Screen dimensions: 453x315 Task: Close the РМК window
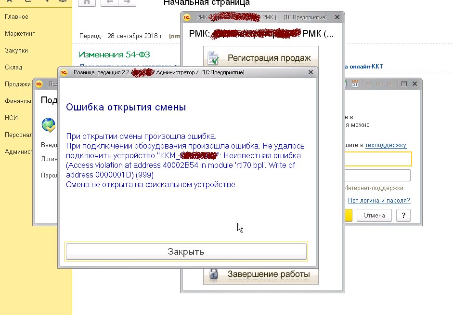click(337, 17)
